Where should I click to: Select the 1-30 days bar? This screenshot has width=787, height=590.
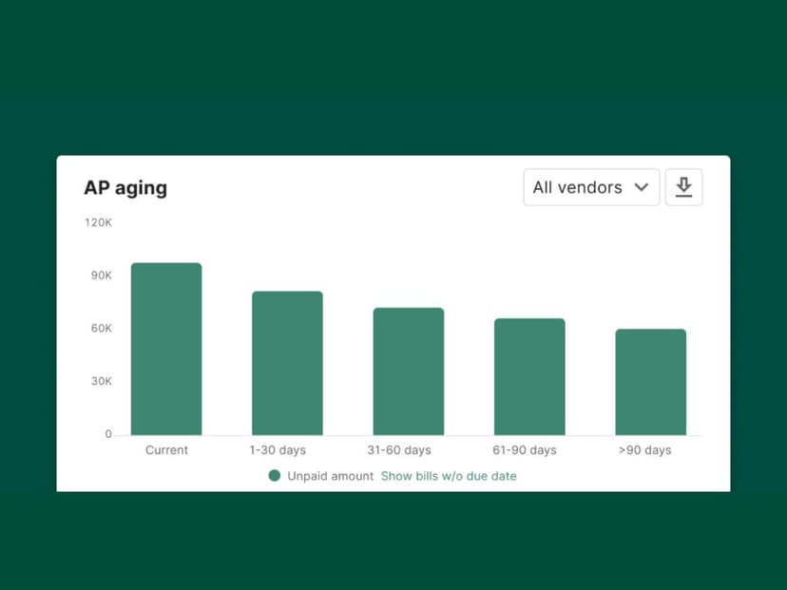pos(287,363)
